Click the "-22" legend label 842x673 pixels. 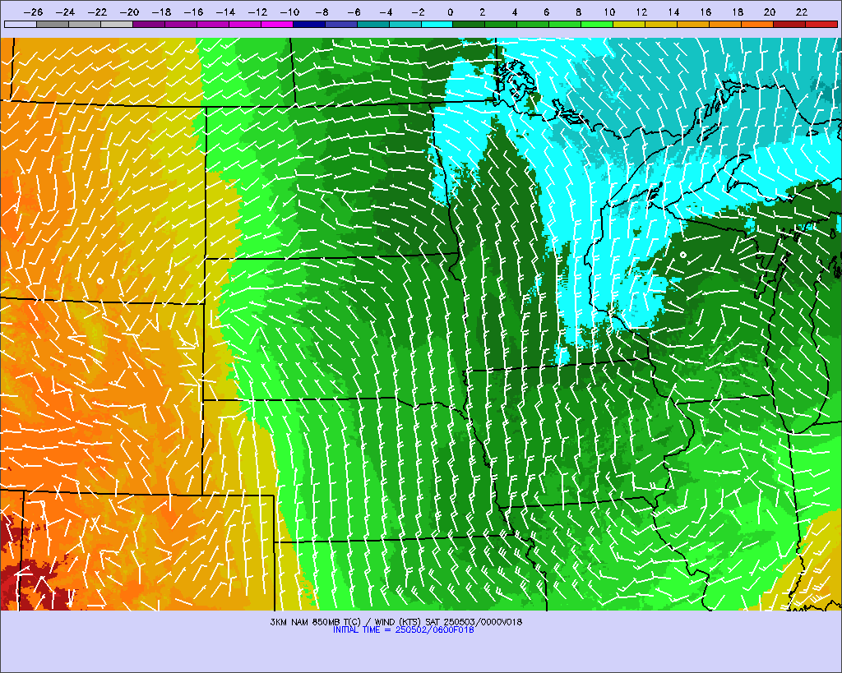click(x=97, y=12)
